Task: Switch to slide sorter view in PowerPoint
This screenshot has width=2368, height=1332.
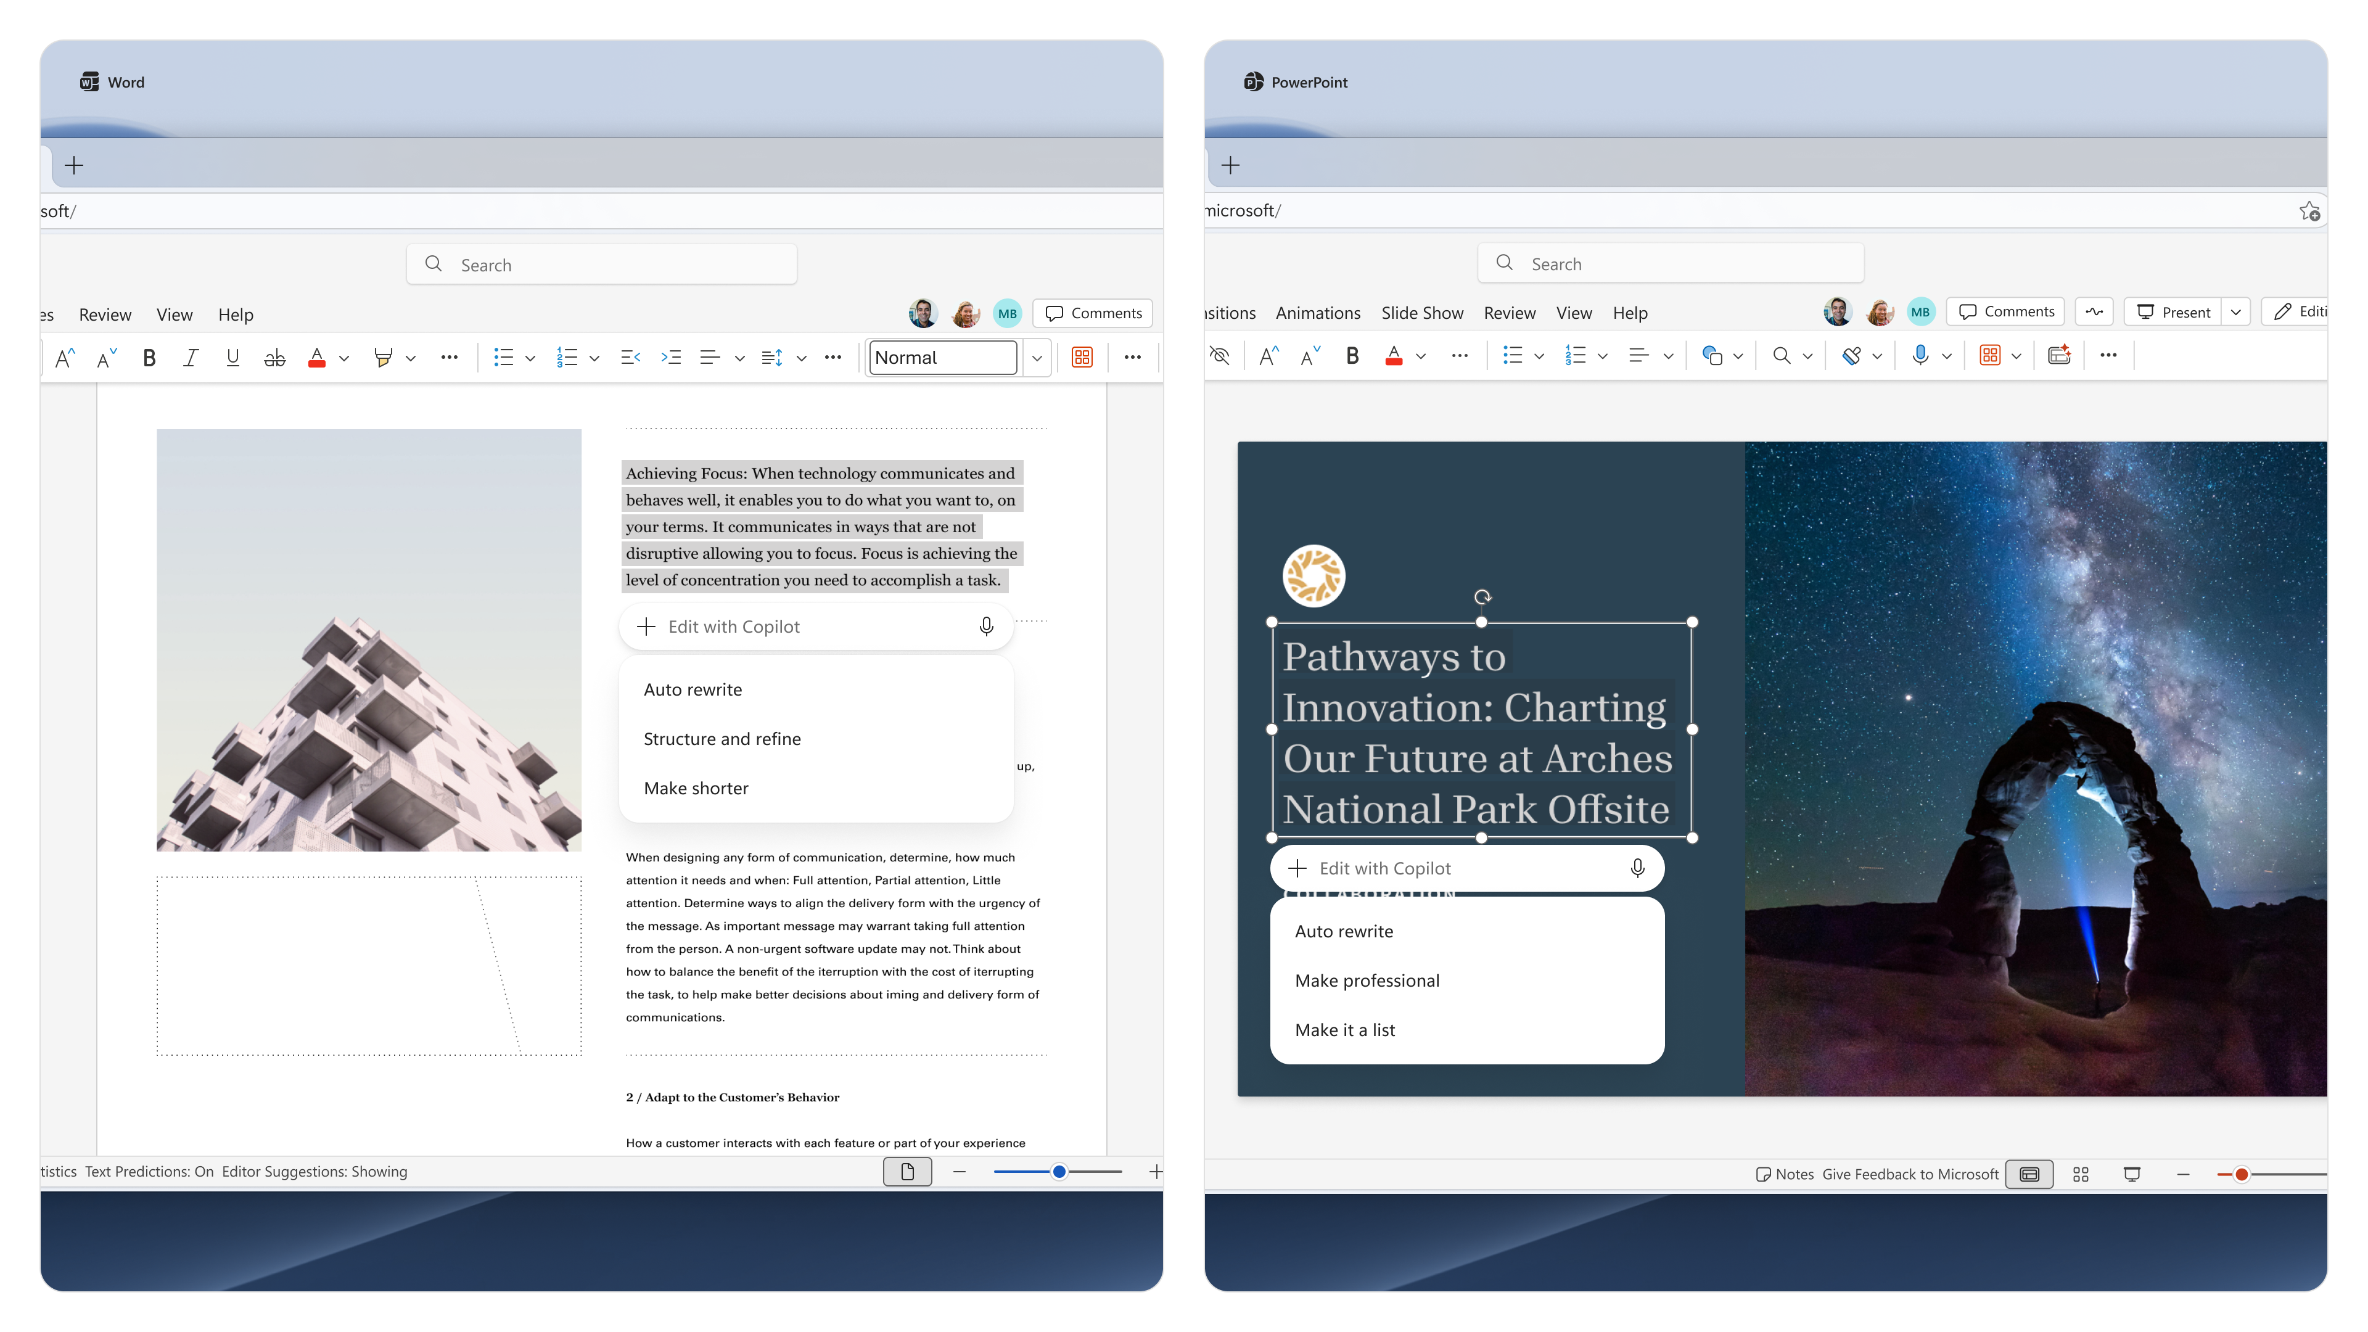Action: pos(2081,1174)
